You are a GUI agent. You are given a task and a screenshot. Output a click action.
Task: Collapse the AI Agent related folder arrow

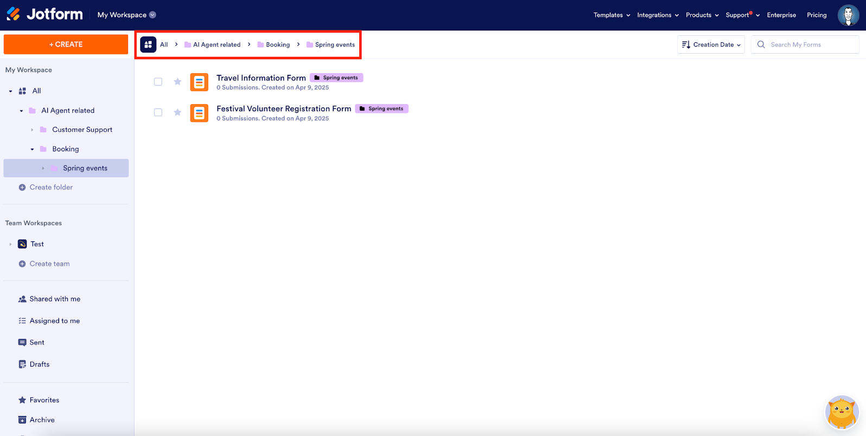[x=21, y=111]
